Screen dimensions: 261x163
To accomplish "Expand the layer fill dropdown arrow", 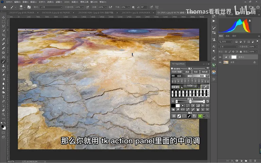I will 257,52.
